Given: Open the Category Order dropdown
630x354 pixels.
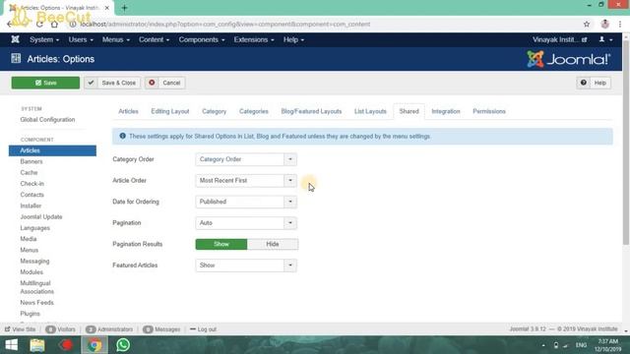Looking at the screenshot, I should (x=246, y=159).
